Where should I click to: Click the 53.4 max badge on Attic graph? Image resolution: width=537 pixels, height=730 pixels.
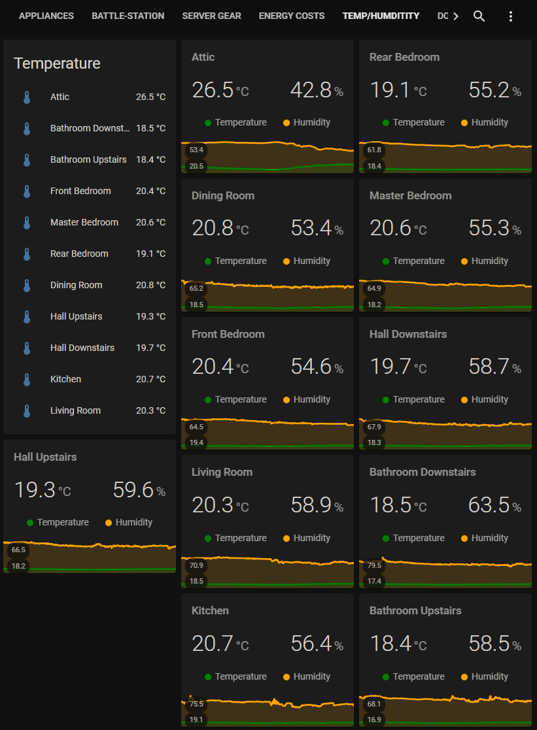196,150
